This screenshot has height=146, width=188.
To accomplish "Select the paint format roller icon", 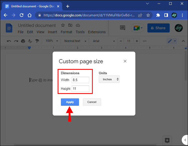I will click(37, 41).
